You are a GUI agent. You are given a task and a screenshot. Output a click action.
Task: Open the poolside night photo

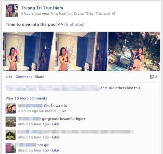click(x=134, y=51)
